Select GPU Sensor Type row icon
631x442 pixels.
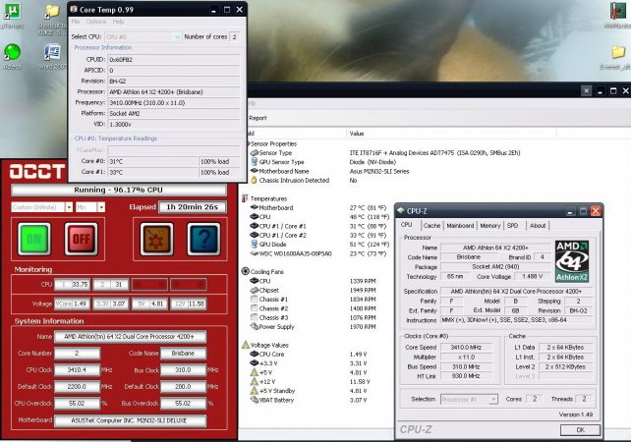pos(254,162)
